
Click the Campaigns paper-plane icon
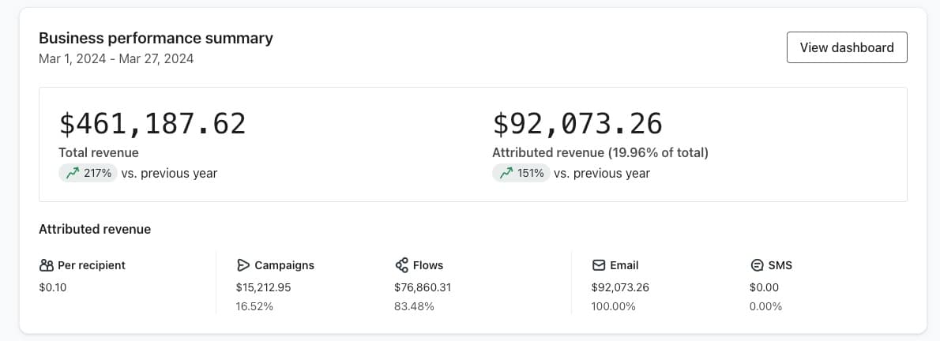point(243,265)
